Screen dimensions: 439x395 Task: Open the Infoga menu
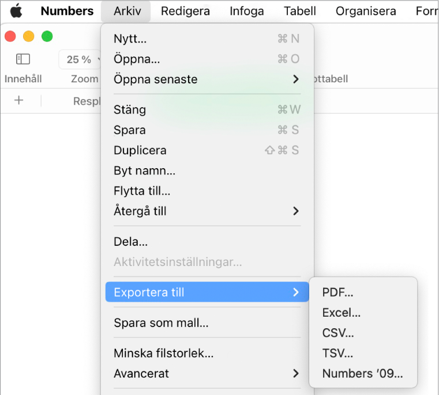(247, 11)
